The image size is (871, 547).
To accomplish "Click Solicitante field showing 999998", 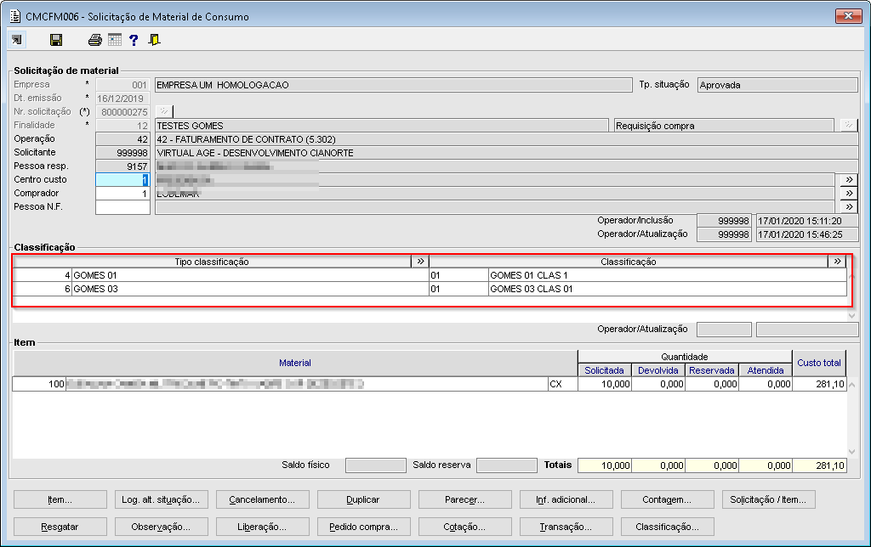I will pos(122,153).
